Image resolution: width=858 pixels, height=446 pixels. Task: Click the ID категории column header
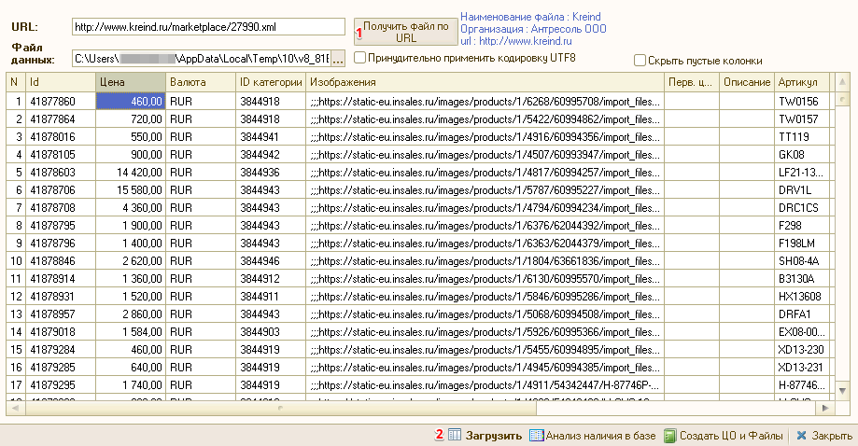click(271, 82)
